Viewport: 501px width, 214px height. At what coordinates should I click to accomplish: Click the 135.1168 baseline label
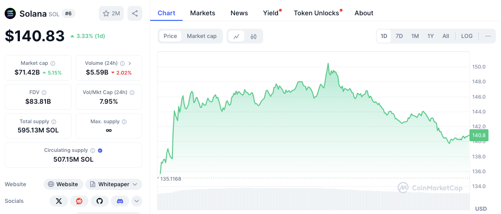pos(171,178)
